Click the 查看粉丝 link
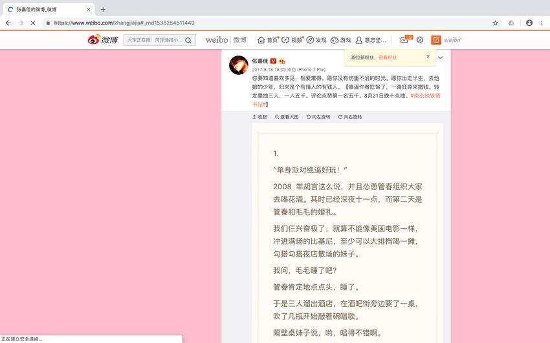This screenshot has height=343, width=550. point(389,57)
